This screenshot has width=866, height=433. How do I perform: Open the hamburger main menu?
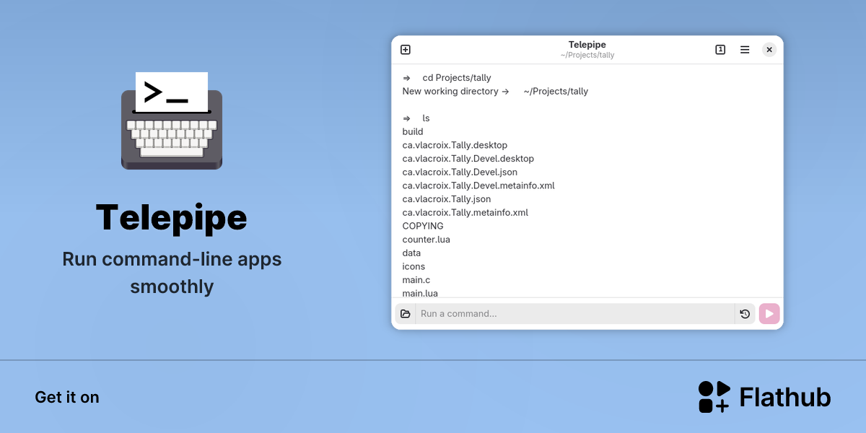point(745,50)
